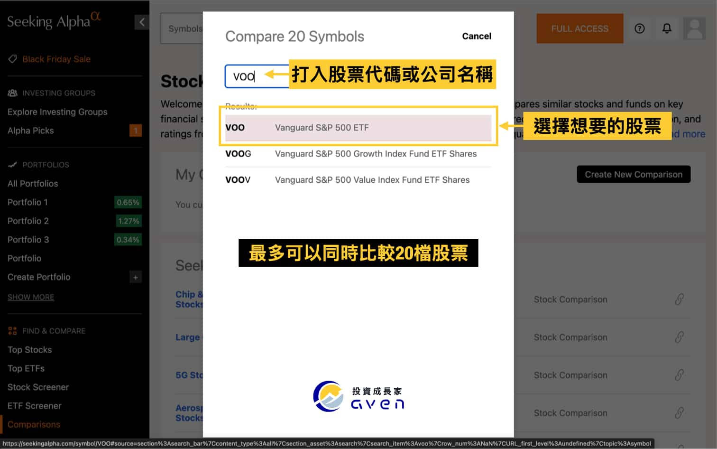Click Create Portfolio in sidebar
Screen dimensions: 717x449
39,277
